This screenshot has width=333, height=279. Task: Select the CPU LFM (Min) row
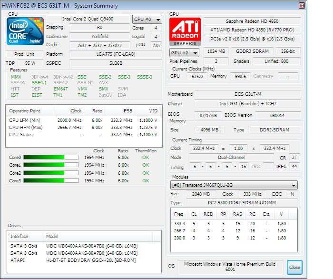point(83,120)
